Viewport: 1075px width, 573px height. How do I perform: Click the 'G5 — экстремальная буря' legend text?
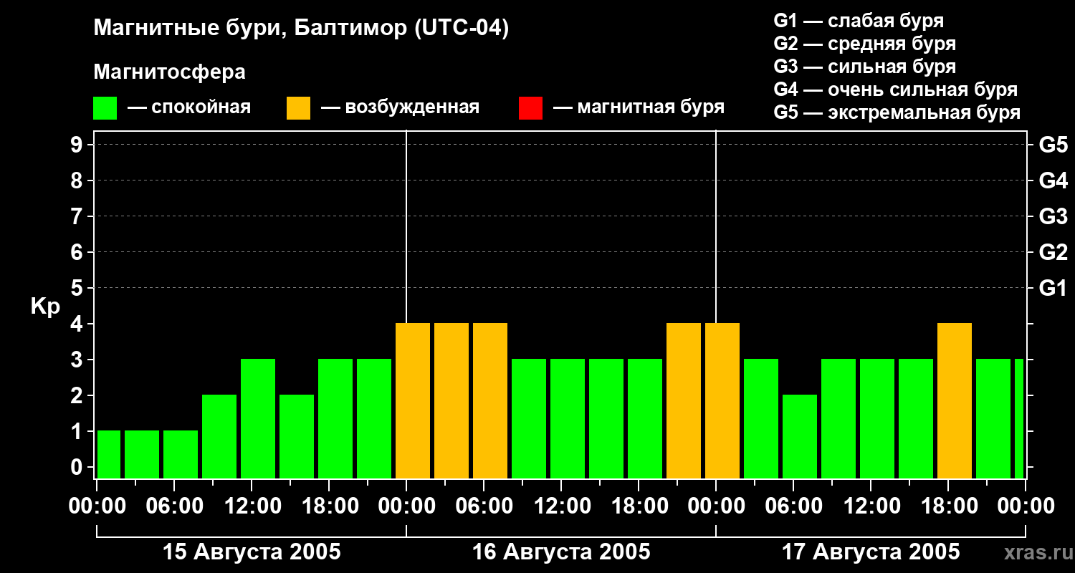coord(897,113)
